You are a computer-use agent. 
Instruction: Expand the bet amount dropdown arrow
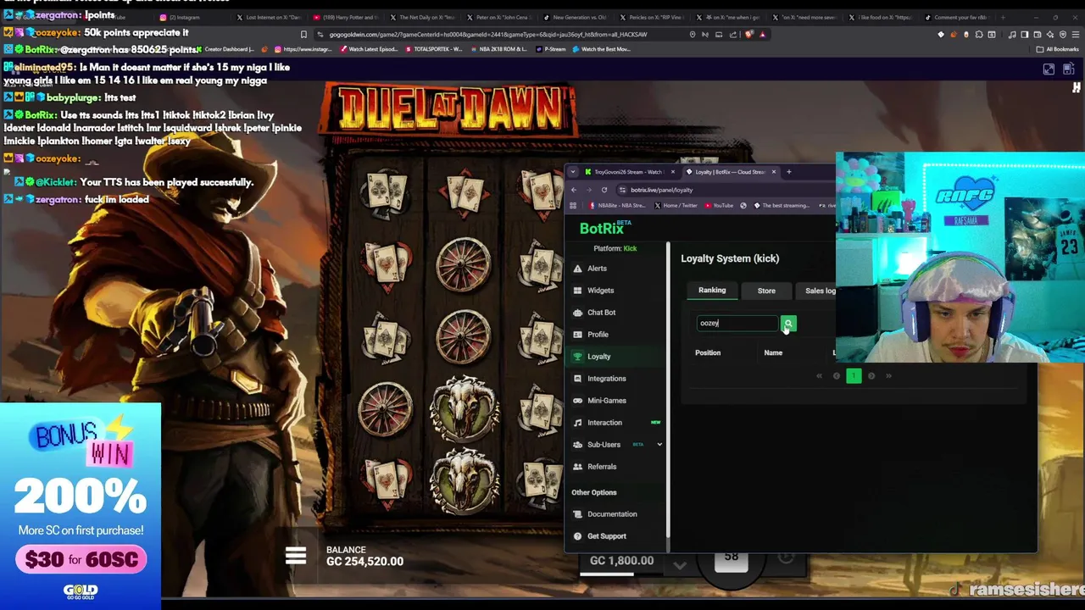point(680,564)
